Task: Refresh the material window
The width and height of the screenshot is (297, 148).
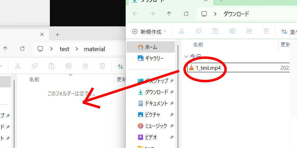Action: [22, 49]
